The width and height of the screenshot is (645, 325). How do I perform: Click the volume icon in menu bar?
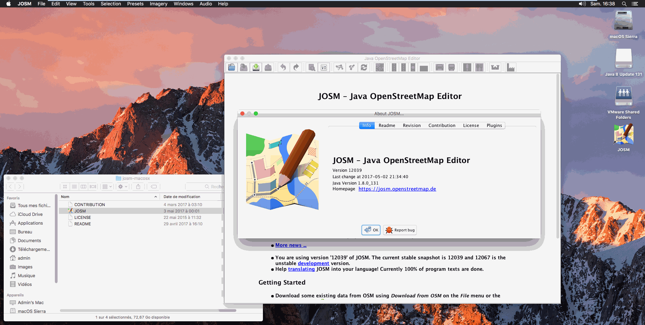(x=582, y=4)
